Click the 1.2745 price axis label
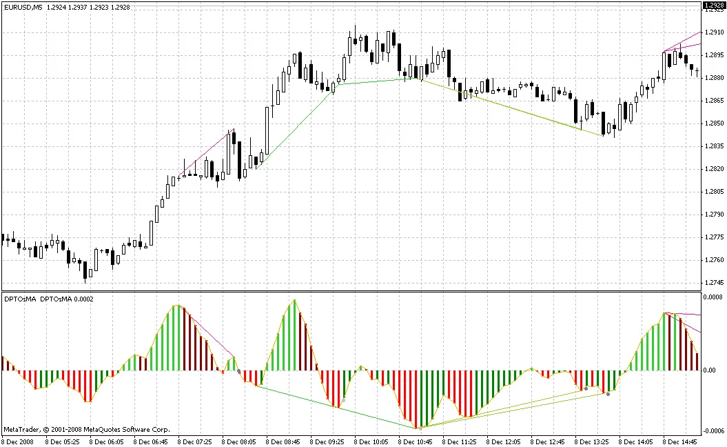727x447 pixels. point(713,283)
